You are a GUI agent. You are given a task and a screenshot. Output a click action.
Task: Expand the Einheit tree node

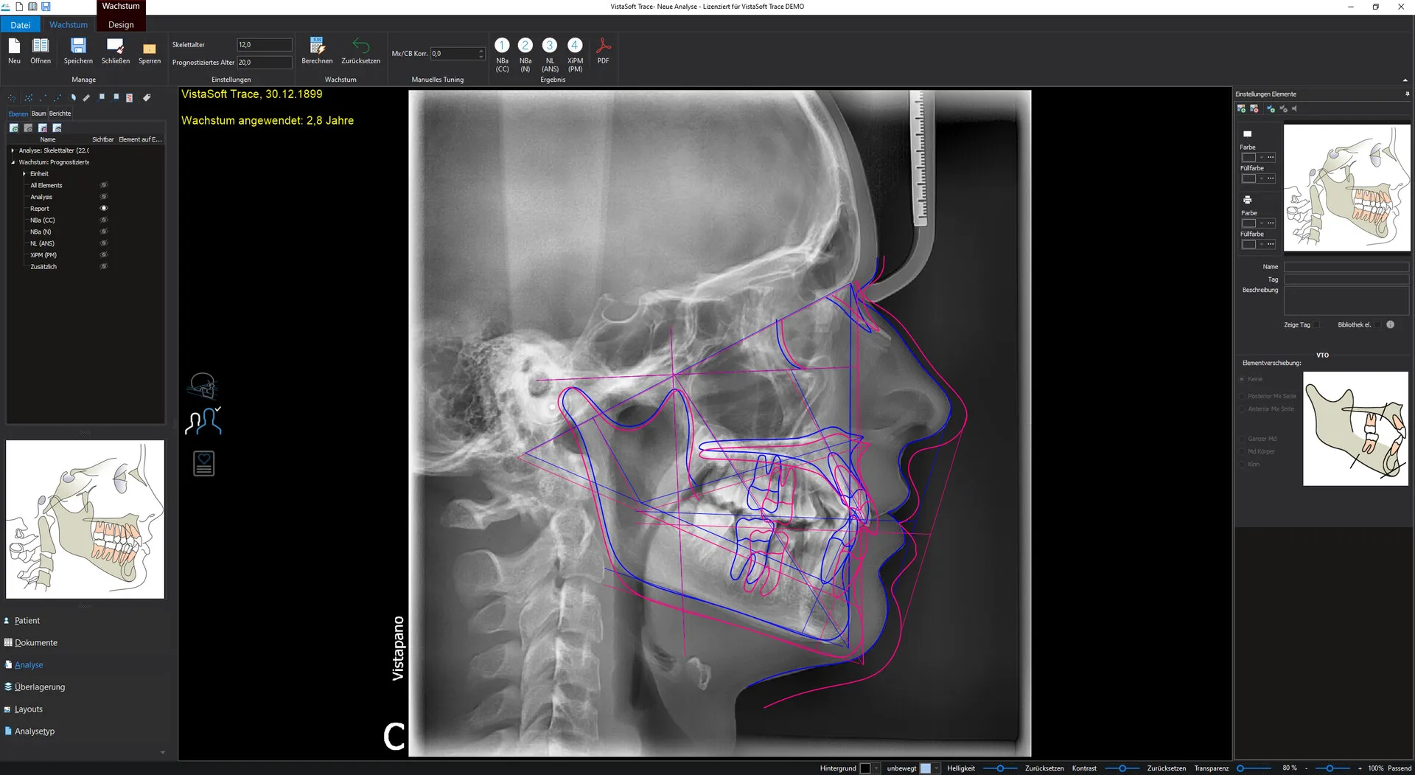pyautogui.click(x=24, y=173)
